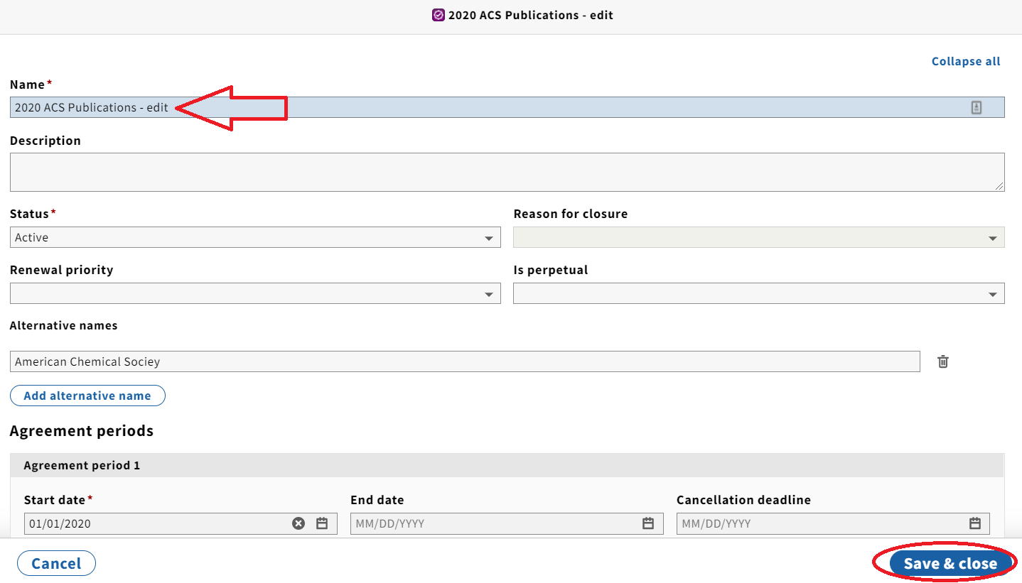Click the Reason for closure label
This screenshot has height=583, width=1022.
click(571, 214)
